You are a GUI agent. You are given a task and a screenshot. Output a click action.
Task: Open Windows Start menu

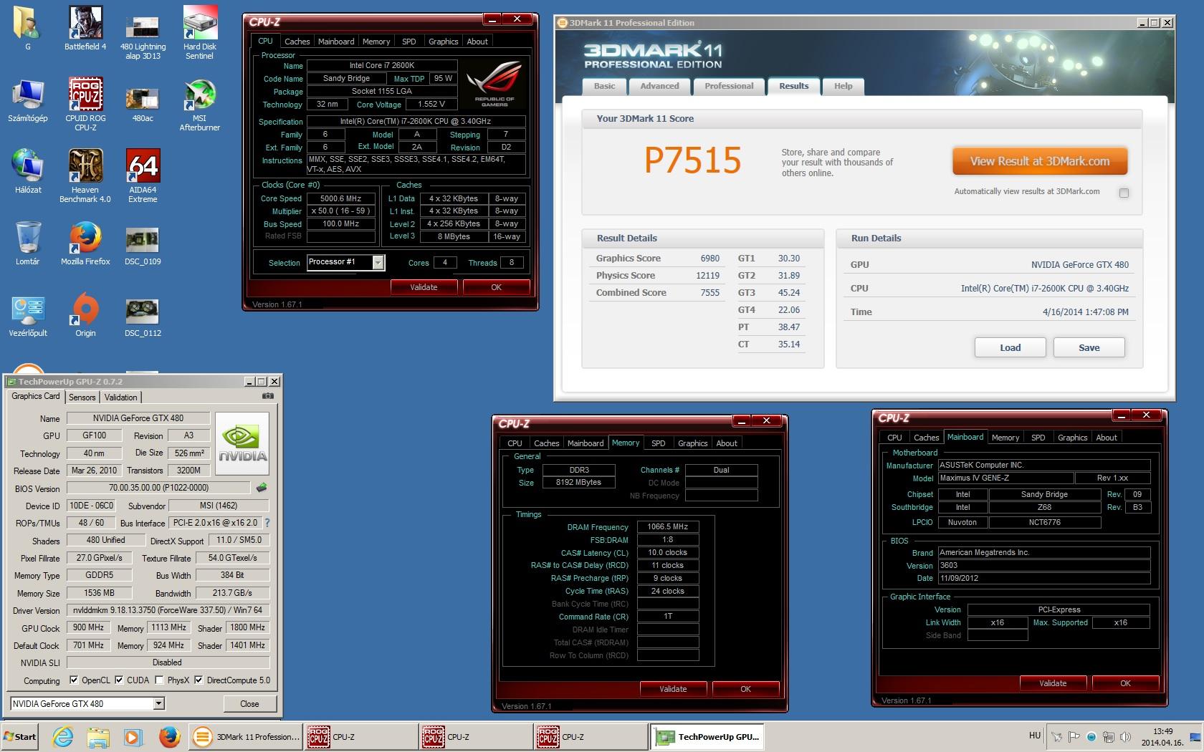tap(20, 736)
